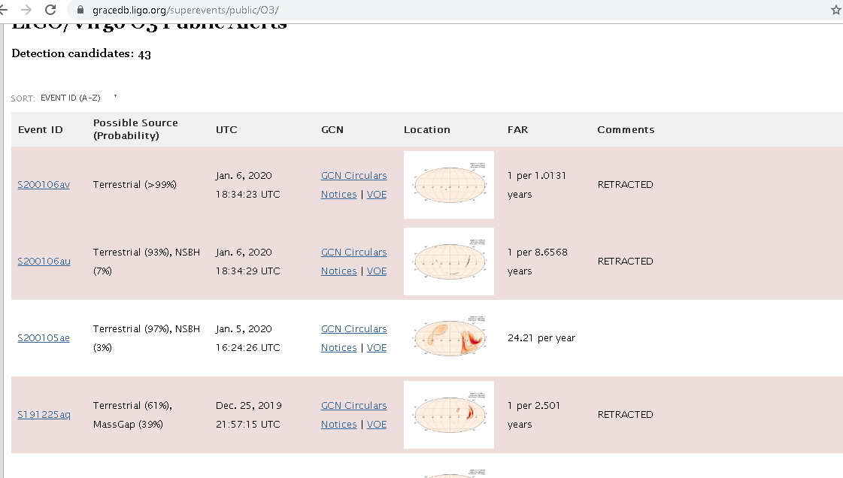The image size is (843, 478).
Task: Open event S200106au
Action: click(x=44, y=261)
